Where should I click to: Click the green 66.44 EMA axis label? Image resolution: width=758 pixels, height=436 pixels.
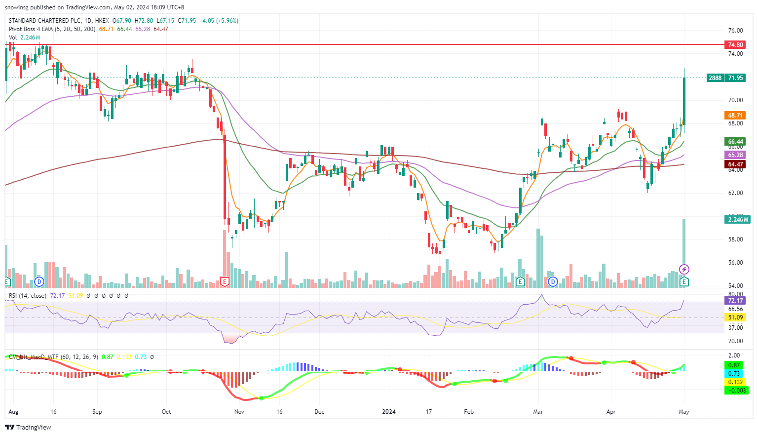click(x=735, y=142)
